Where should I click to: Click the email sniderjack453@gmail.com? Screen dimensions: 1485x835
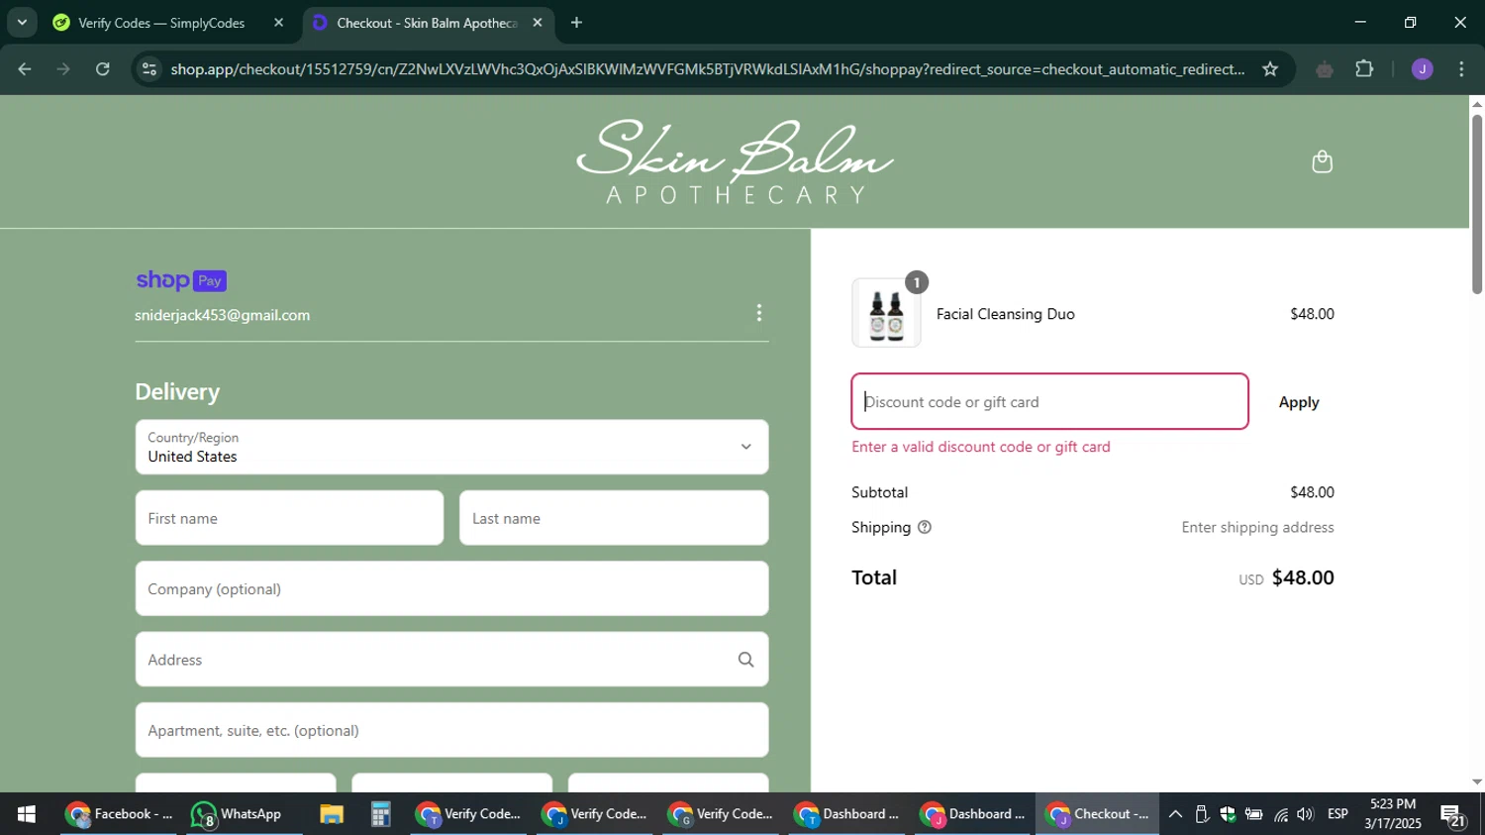(223, 315)
